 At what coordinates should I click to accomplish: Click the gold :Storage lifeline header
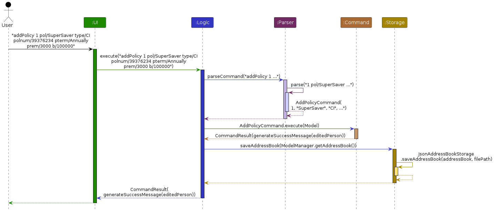click(x=394, y=22)
